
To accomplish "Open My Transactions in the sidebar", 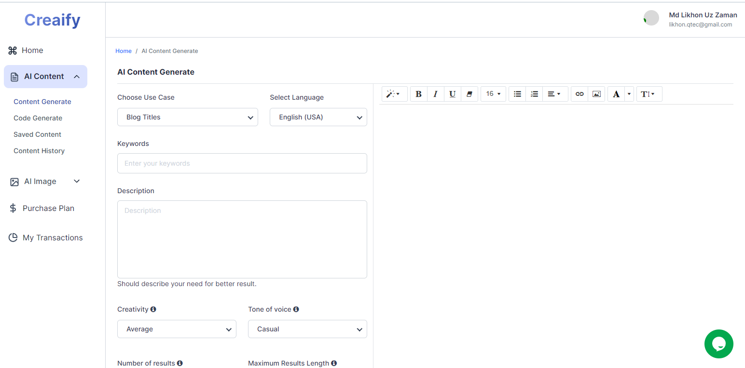I will pyautogui.click(x=53, y=237).
